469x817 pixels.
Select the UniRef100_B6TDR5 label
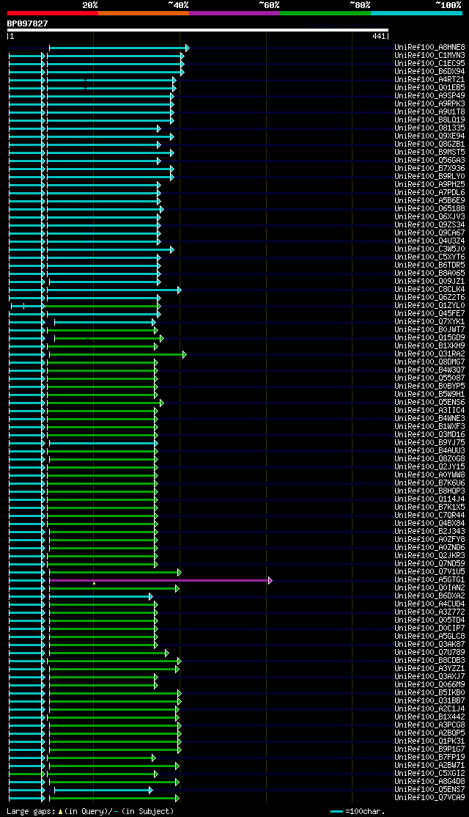(x=430, y=265)
